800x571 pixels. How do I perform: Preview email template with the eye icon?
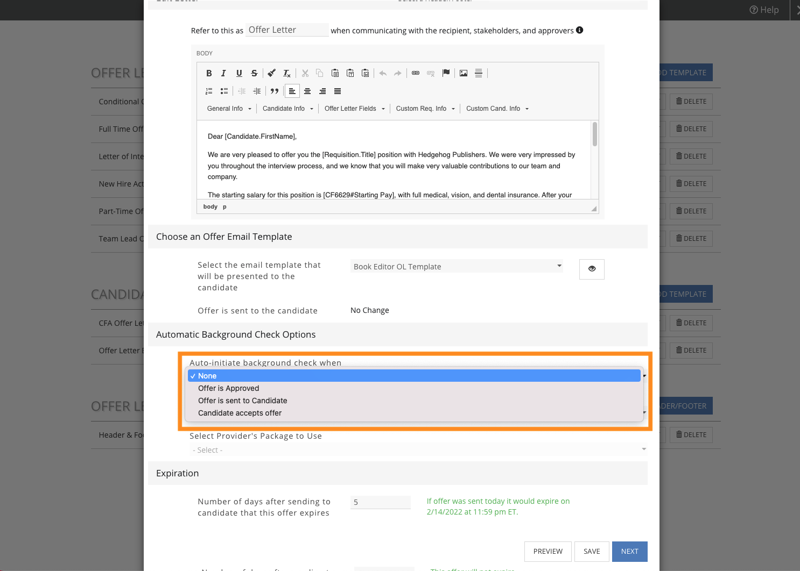pos(592,269)
